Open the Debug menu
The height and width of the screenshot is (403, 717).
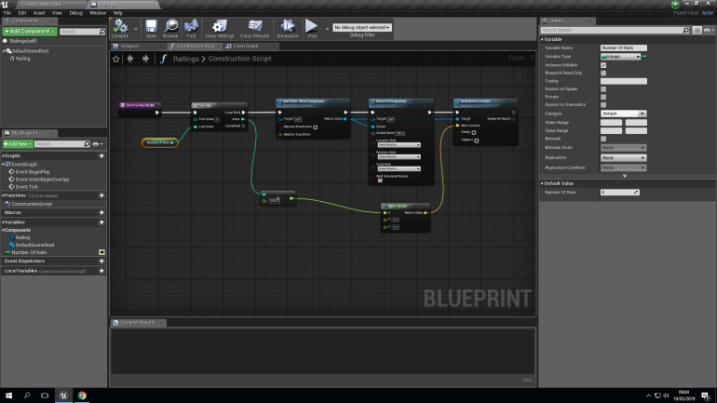tap(76, 13)
